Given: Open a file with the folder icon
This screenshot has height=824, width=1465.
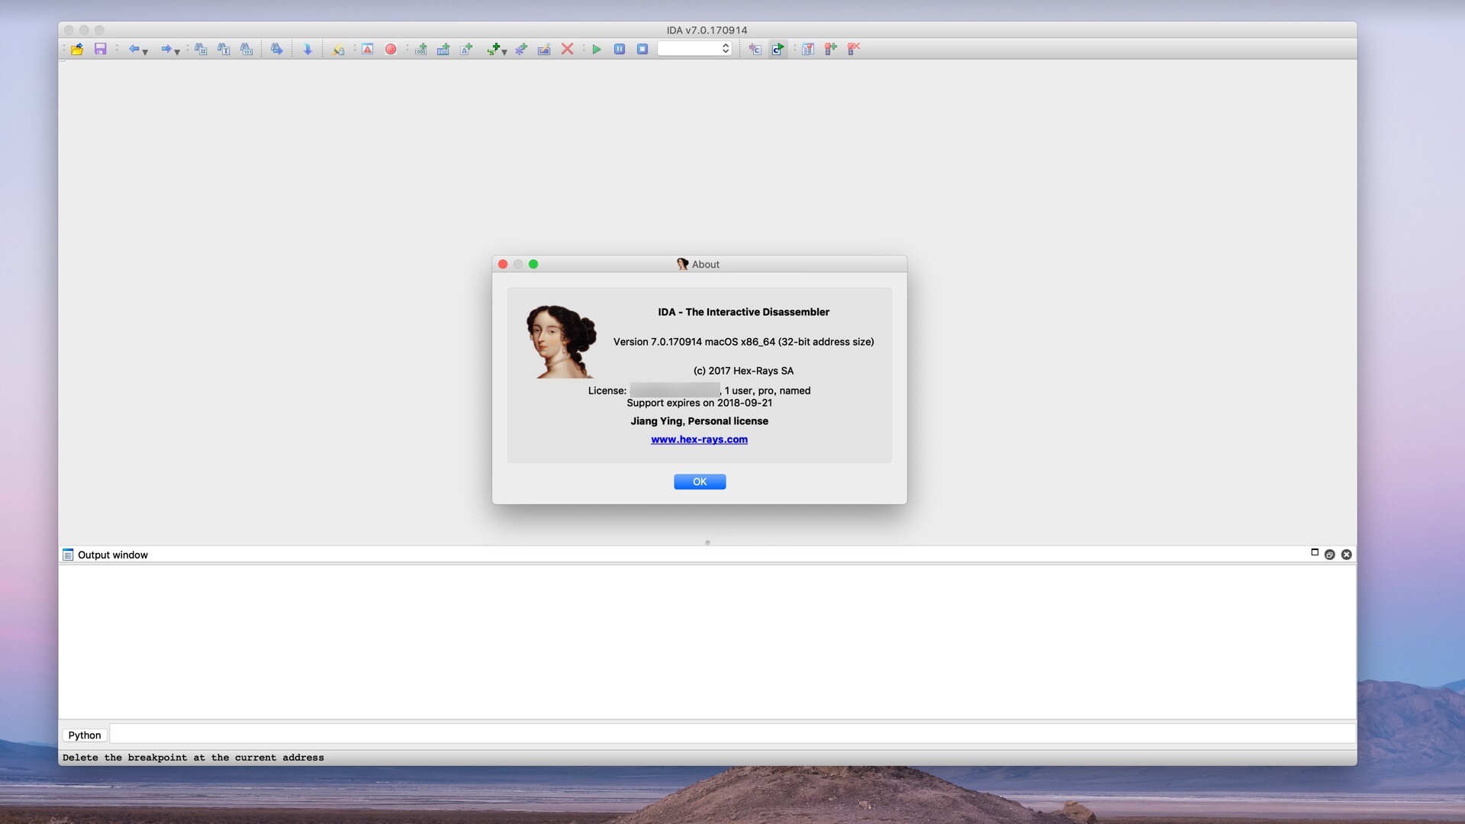Looking at the screenshot, I should pyautogui.click(x=77, y=49).
